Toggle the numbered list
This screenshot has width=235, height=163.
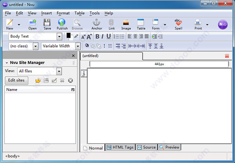[116, 36]
